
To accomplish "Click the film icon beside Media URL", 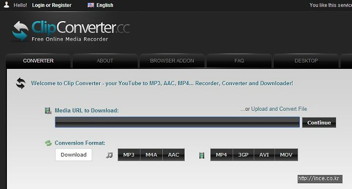I will coord(48,110).
